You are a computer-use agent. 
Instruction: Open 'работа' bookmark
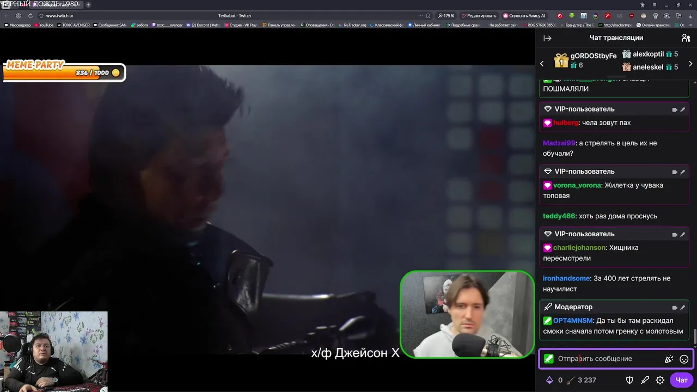(139, 25)
